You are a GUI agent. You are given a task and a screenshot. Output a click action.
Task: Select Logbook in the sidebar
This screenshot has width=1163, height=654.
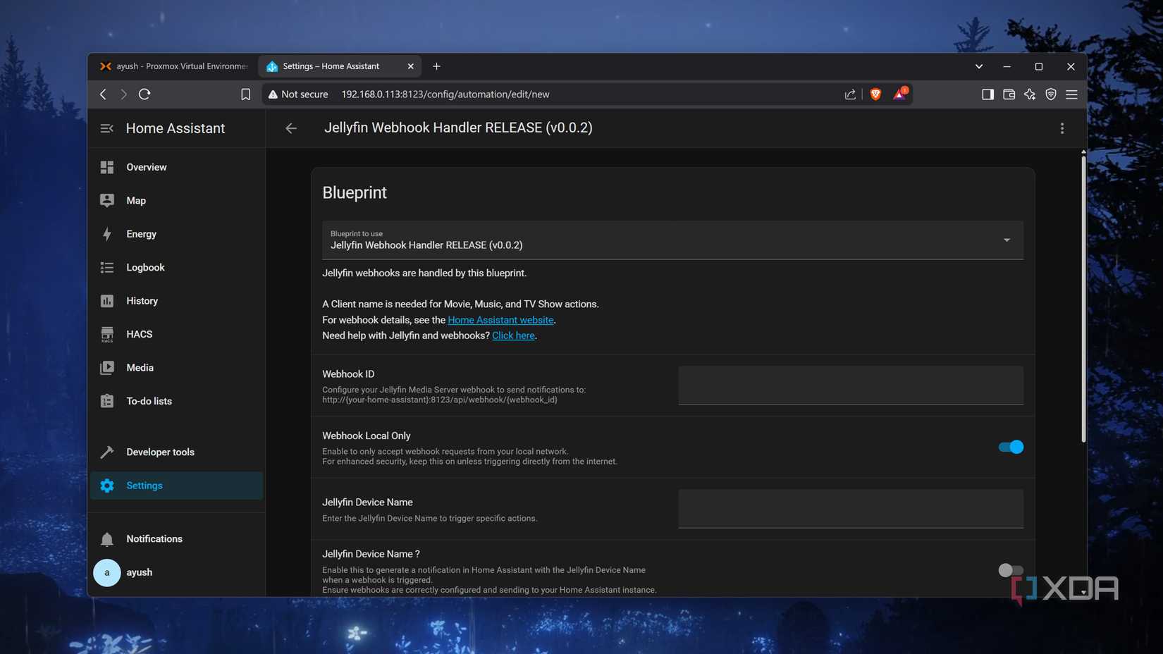pyautogui.click(x=145, y=268)
